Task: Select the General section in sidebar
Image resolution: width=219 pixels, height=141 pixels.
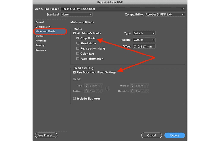Action: [40, 22]
